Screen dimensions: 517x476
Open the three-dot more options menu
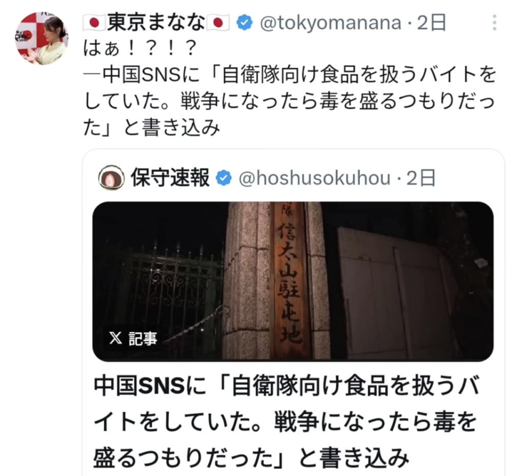494,23
